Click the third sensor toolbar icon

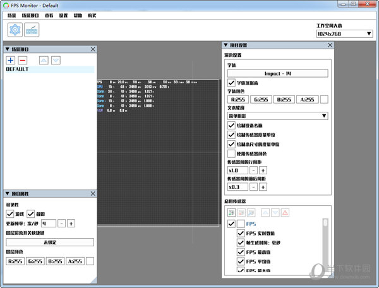[251, 213]
